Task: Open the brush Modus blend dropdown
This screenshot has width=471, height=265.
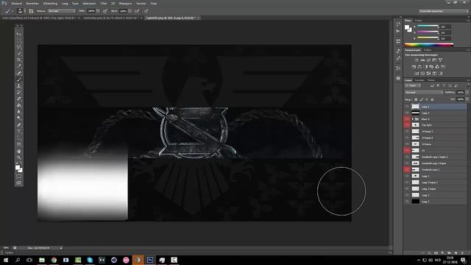Action: click(62, 11)
